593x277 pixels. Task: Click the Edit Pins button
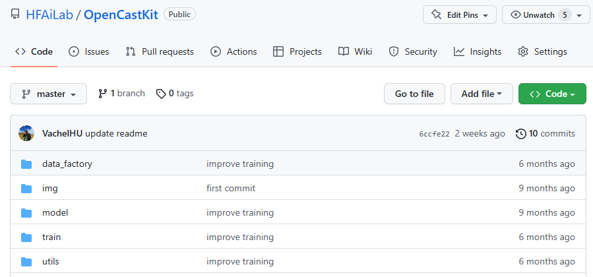460,15
